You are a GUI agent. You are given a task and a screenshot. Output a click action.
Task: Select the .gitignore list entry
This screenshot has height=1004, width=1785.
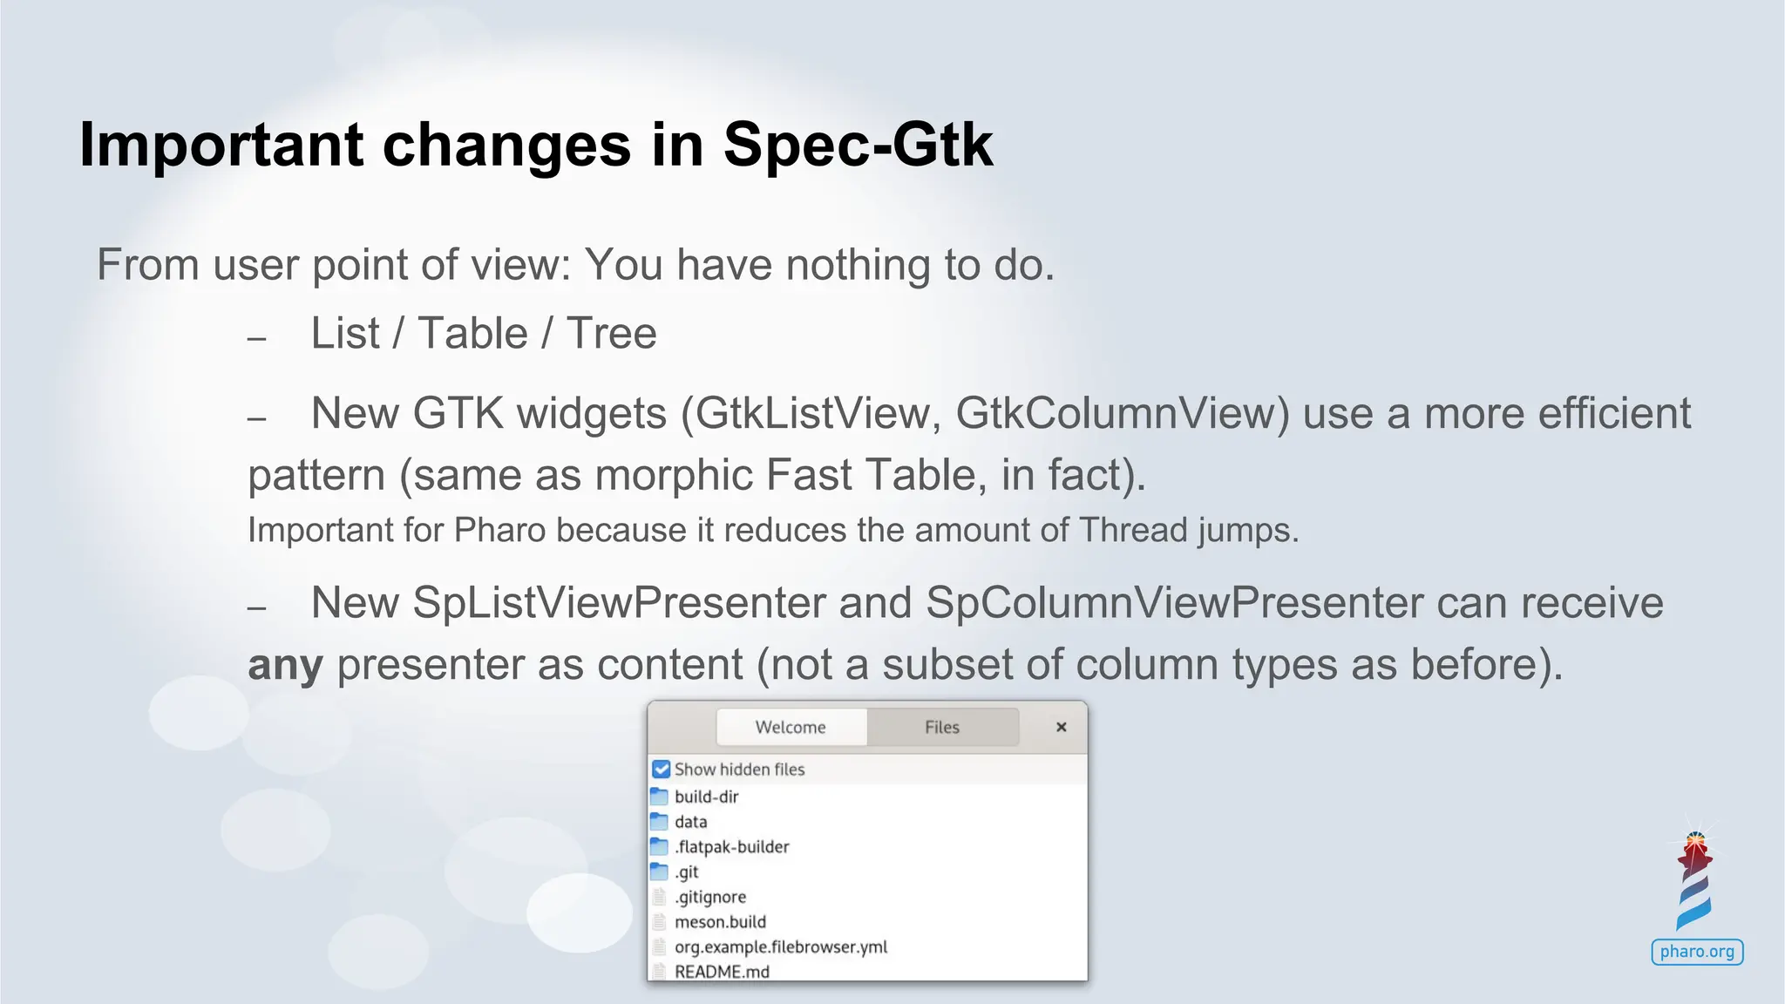point(868,897)
